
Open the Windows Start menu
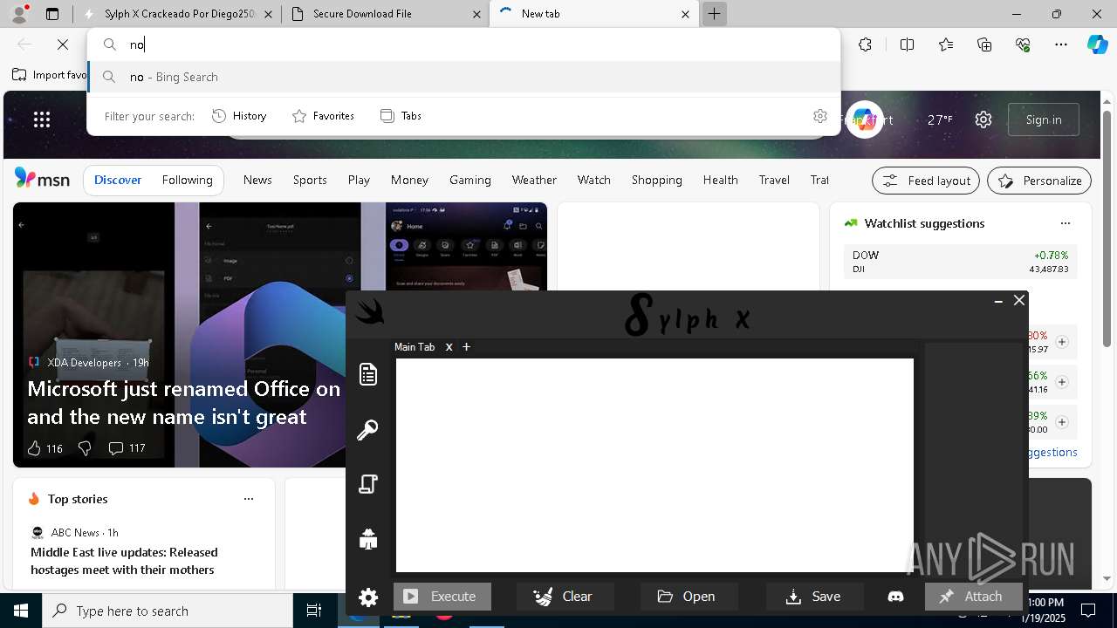pos(21,611)
